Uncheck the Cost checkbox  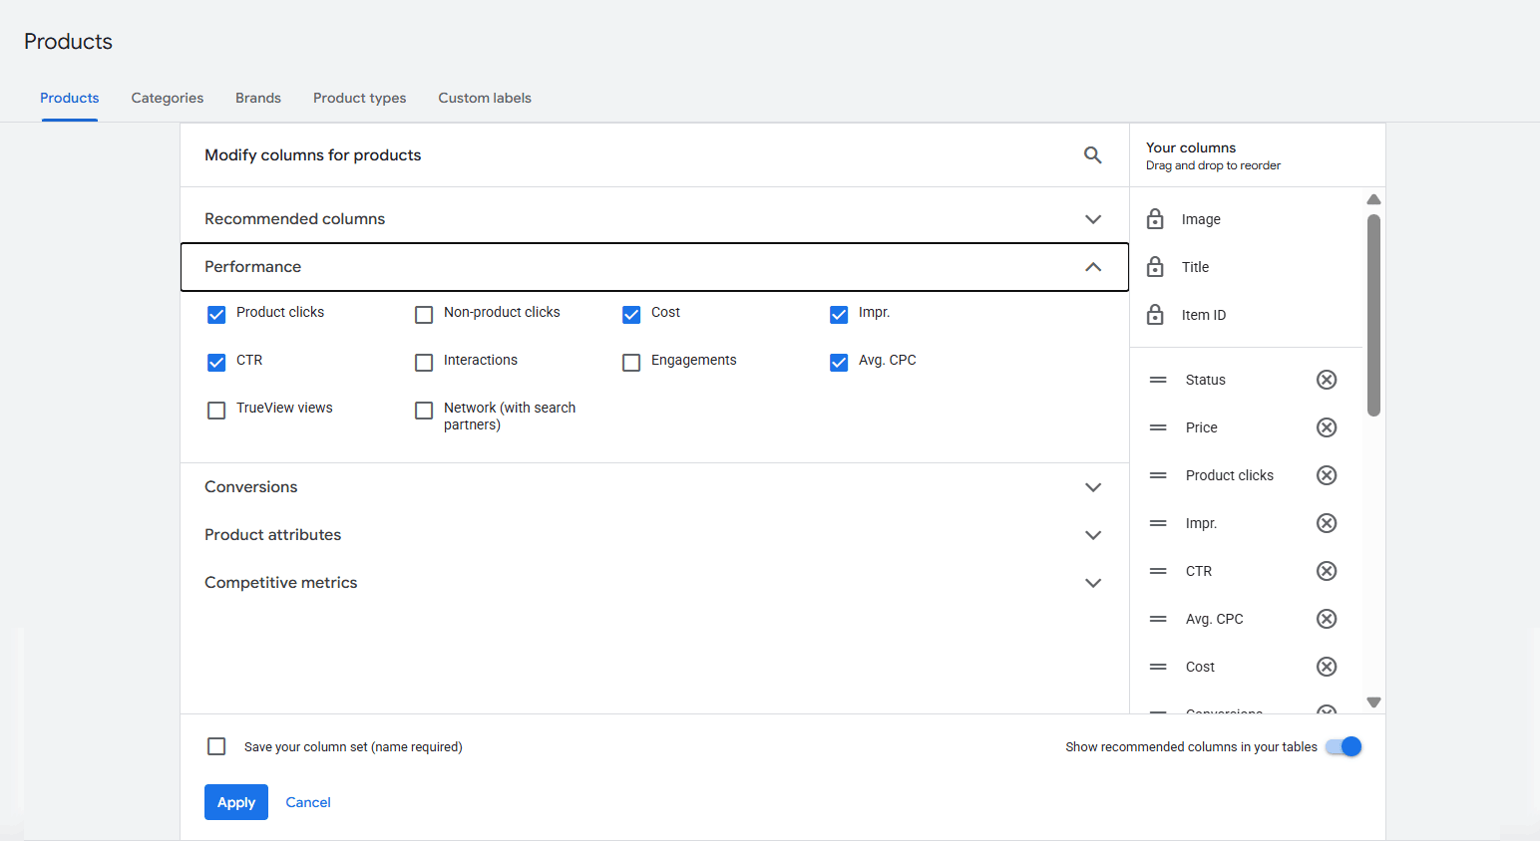point(631,315)
